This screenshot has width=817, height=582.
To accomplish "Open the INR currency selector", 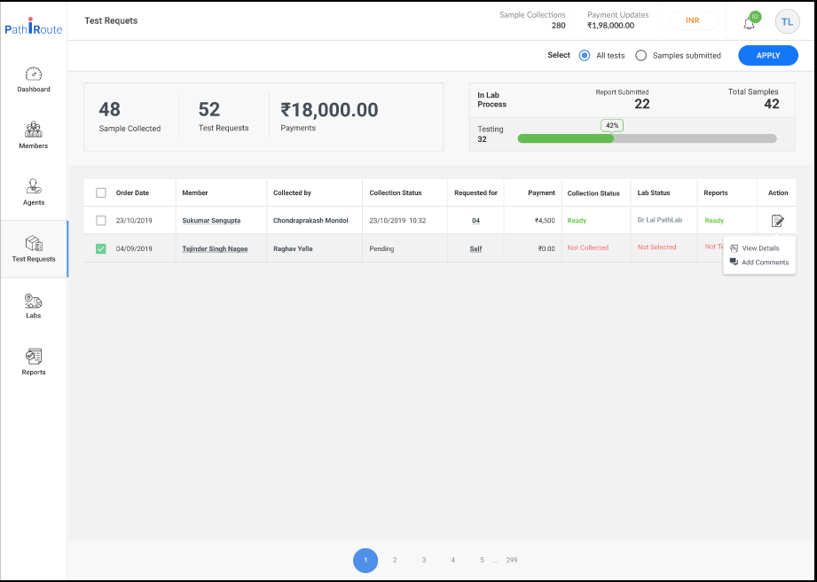I will (693, 20).
